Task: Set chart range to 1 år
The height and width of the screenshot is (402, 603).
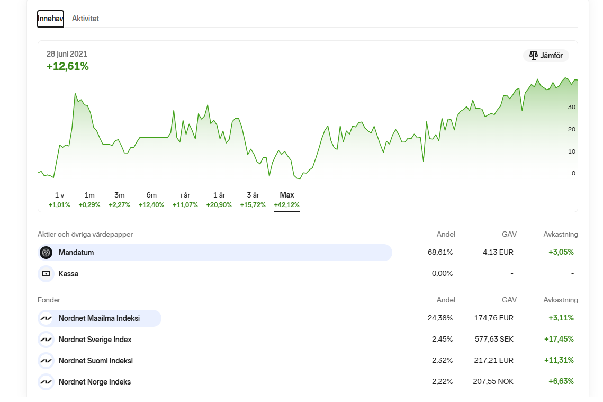Action: coord(219,200)
